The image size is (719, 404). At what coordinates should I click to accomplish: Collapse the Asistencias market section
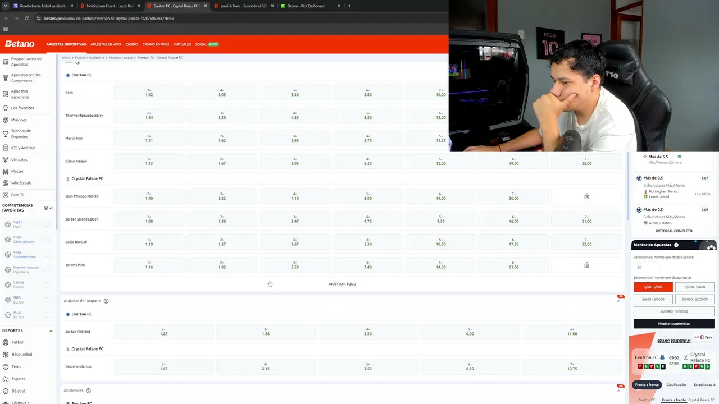[619, 391]
